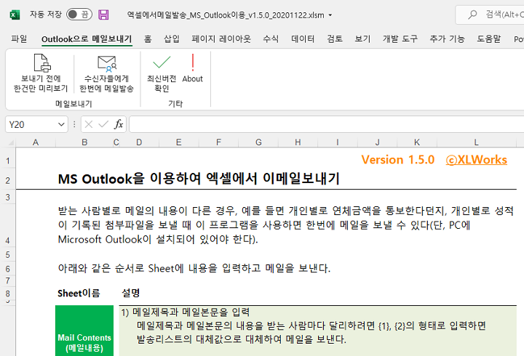
Task: Click the Excel app logo icon
Action: (x=15, y=15)
